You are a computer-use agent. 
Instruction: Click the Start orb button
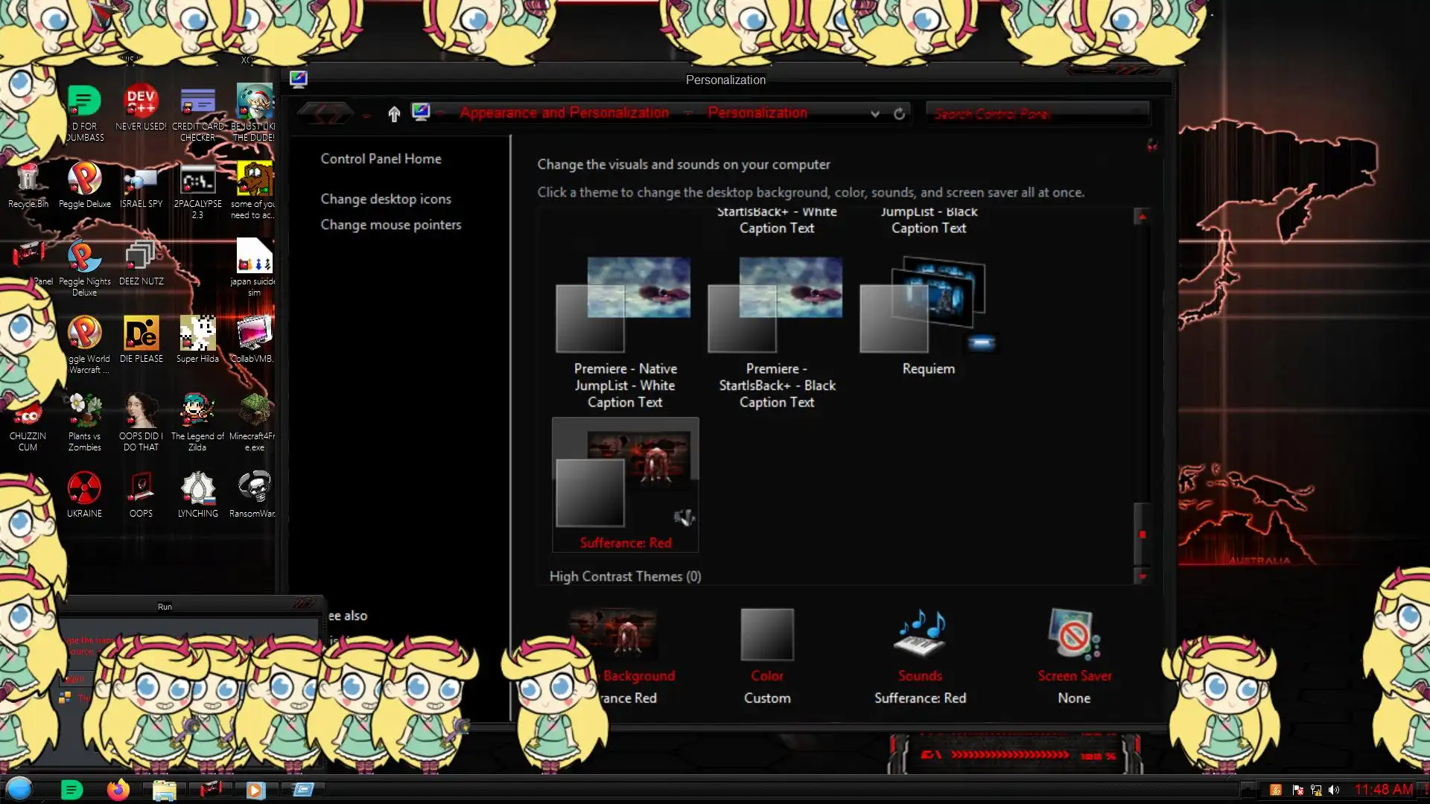[x=19, y=788]
